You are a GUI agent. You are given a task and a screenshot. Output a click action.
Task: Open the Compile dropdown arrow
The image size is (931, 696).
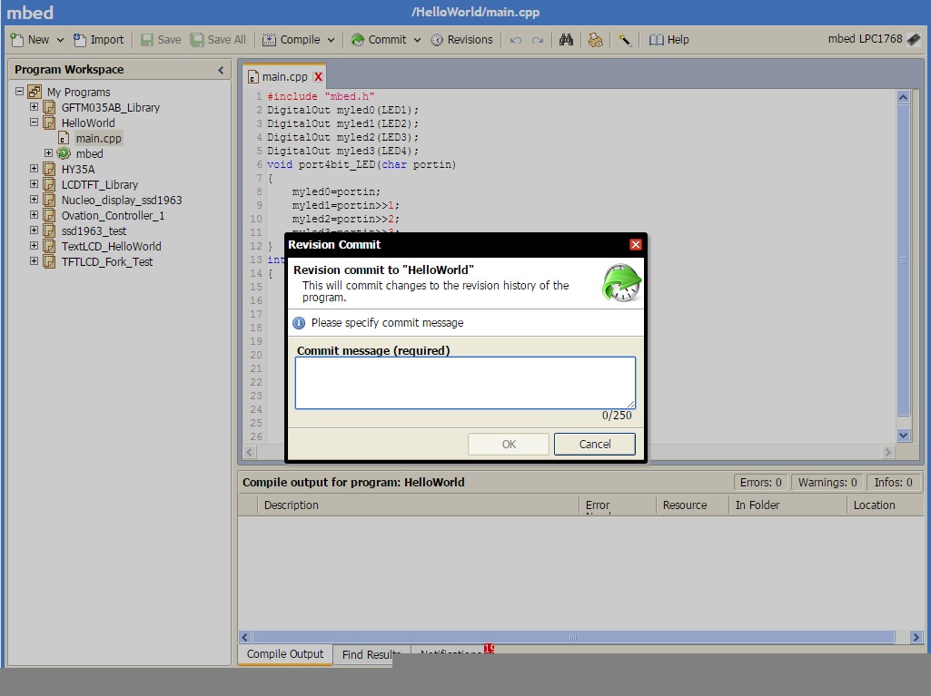pos(331,40)
